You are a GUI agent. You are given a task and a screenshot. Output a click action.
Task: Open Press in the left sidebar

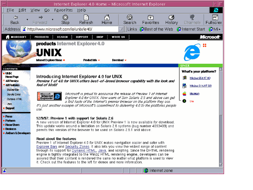click(9, 116)
